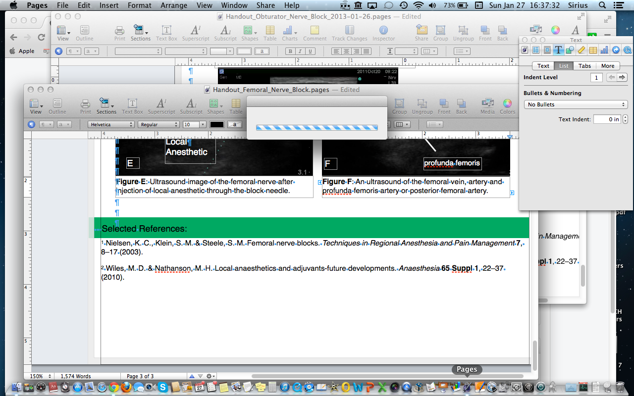Open status bar gear action menu

pos(211,376)
